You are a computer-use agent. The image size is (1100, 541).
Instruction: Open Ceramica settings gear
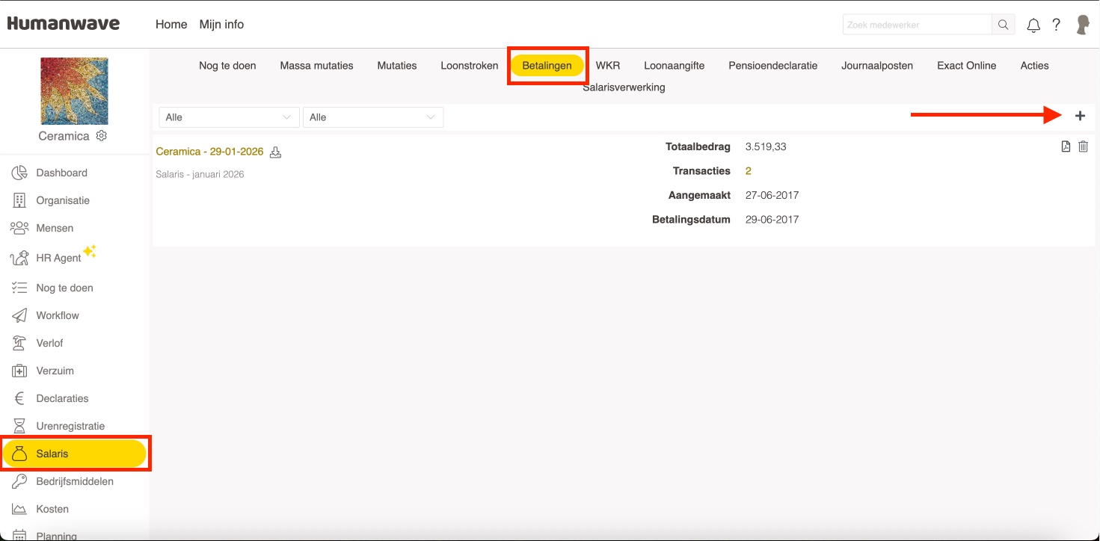[102, 136]
